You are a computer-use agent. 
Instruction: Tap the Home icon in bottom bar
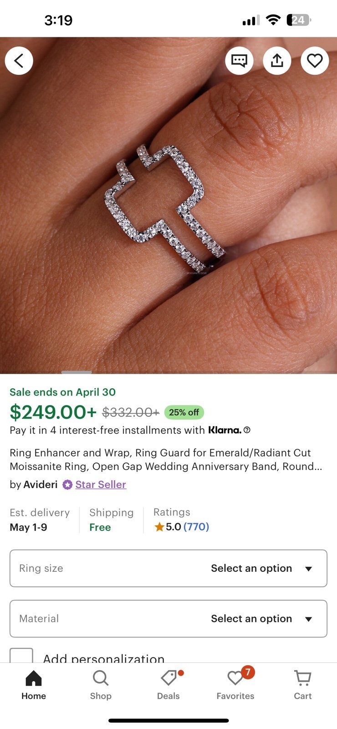[34, 684]
